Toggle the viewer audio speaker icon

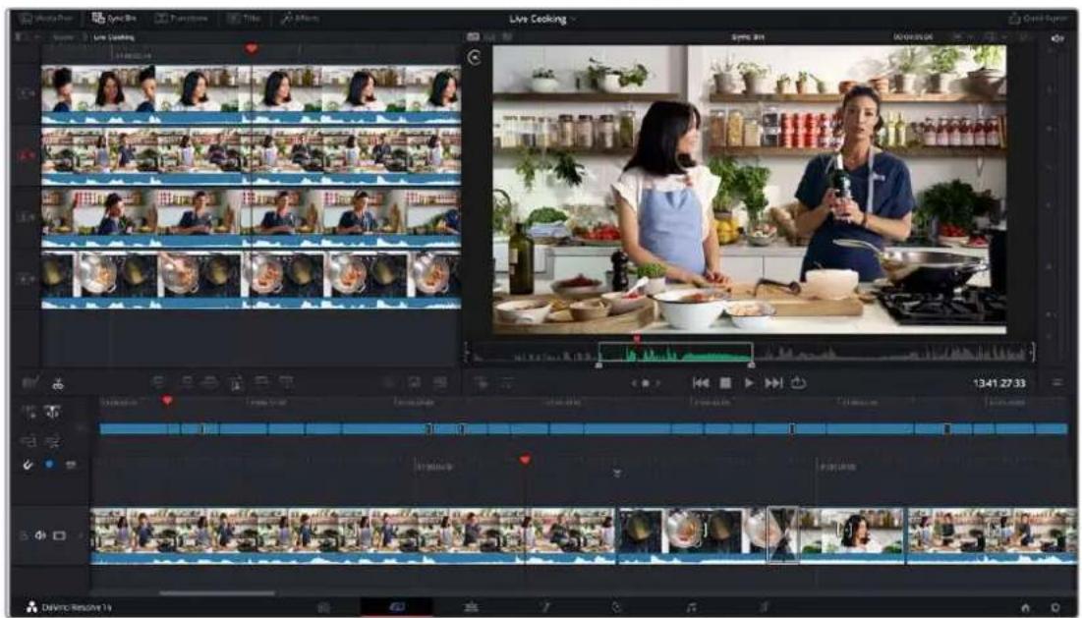pos(1056,38)
